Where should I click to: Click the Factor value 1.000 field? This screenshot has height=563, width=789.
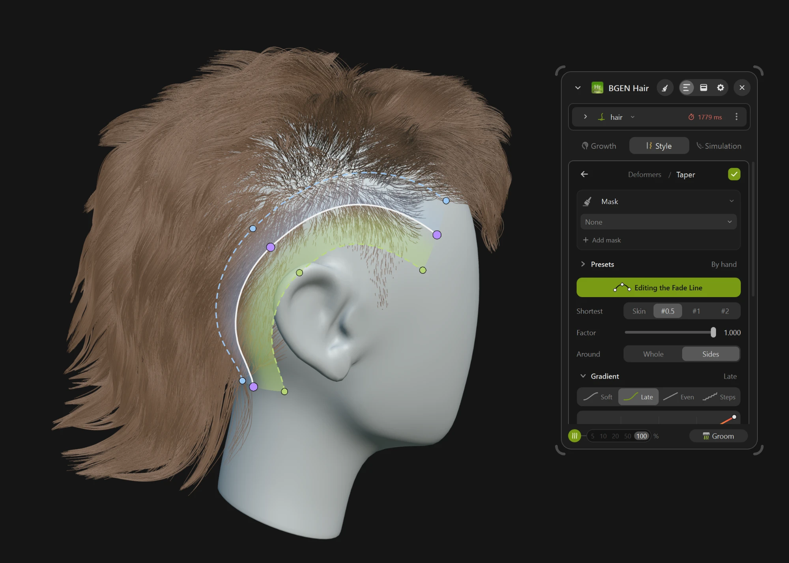pyautogui.click(x=732, y=333)
